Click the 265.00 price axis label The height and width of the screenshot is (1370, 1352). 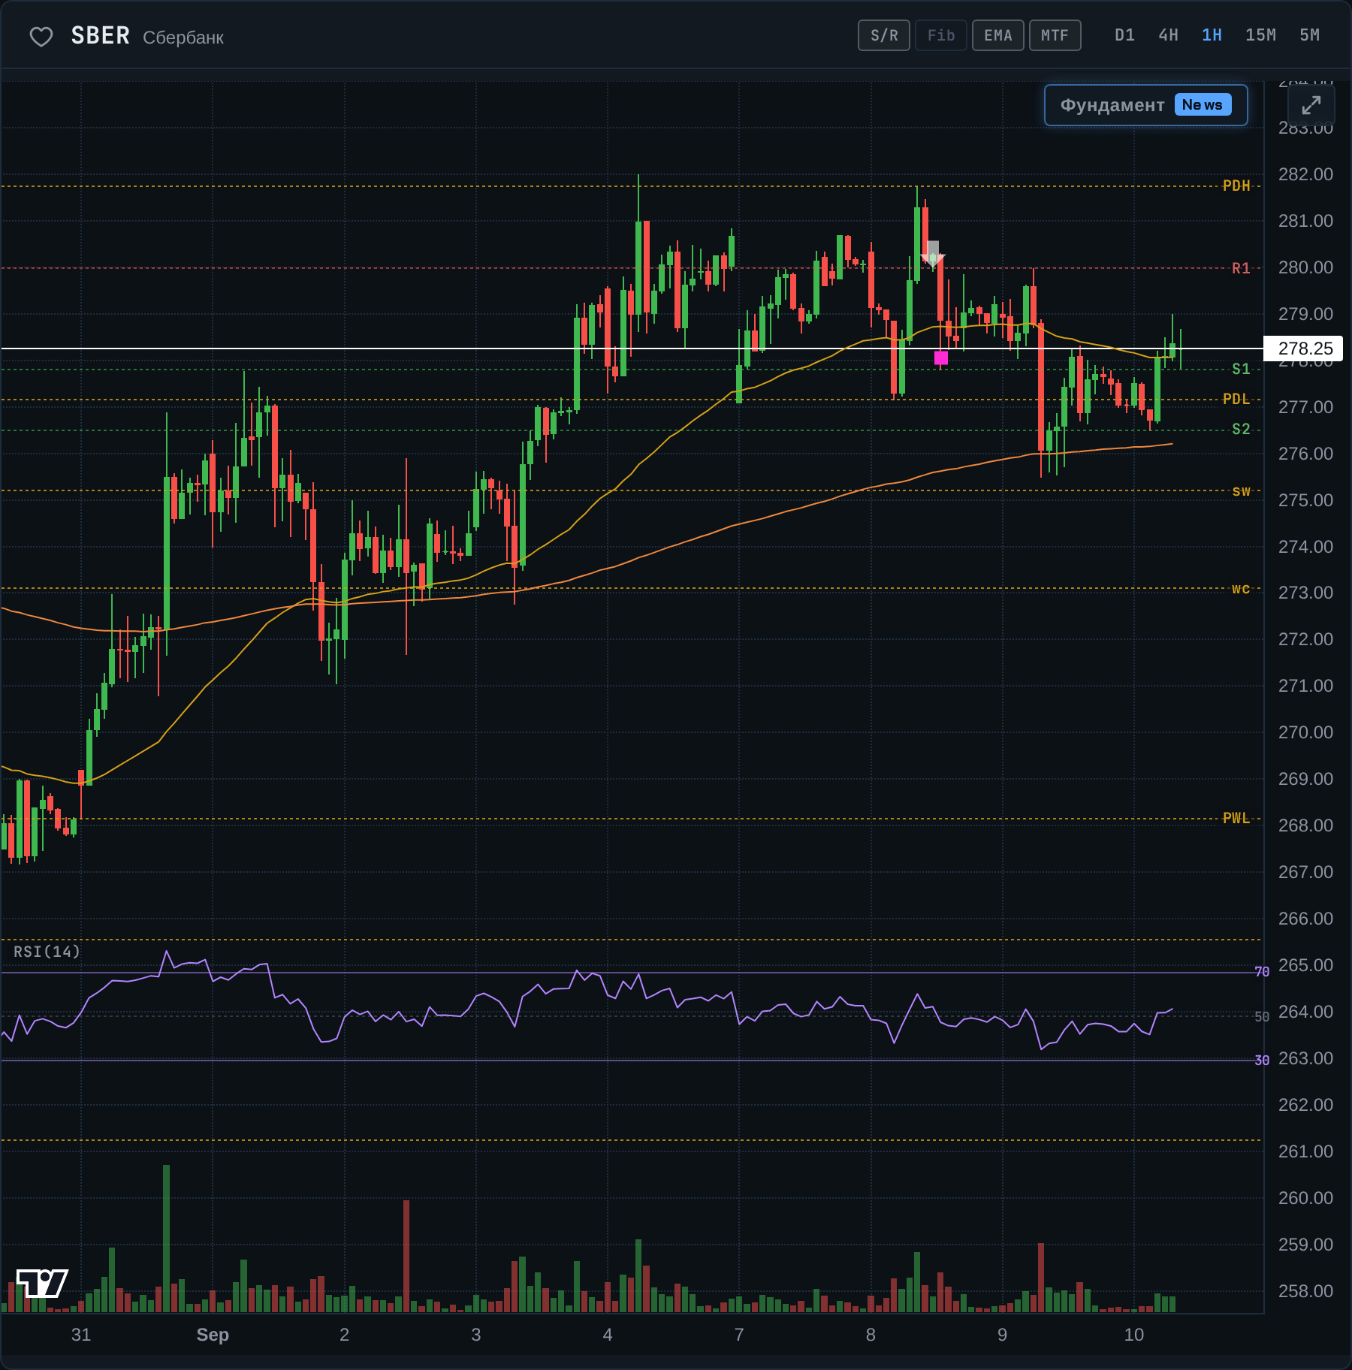1305,965
